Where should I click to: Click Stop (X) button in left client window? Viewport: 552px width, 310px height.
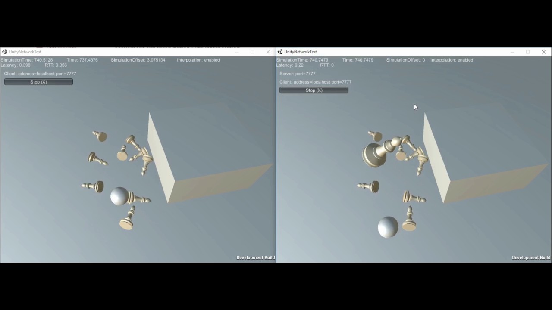(38, 82)
